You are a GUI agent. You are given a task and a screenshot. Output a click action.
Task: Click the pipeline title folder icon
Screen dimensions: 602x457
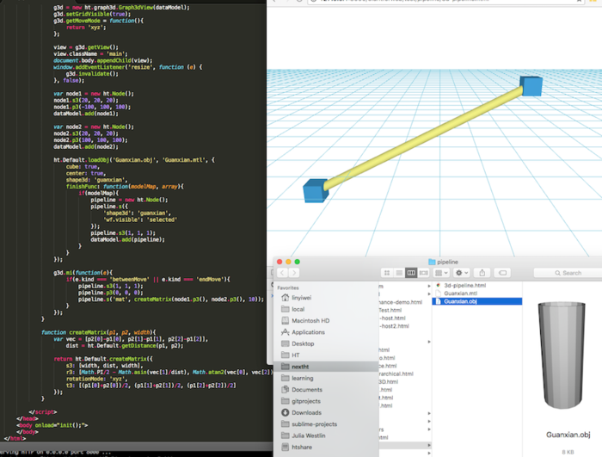[432, 262]
